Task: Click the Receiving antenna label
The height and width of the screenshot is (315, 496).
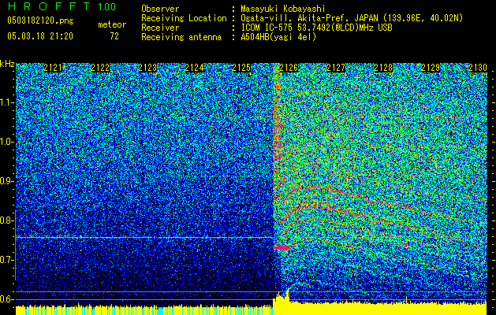Action: [181, 37]
